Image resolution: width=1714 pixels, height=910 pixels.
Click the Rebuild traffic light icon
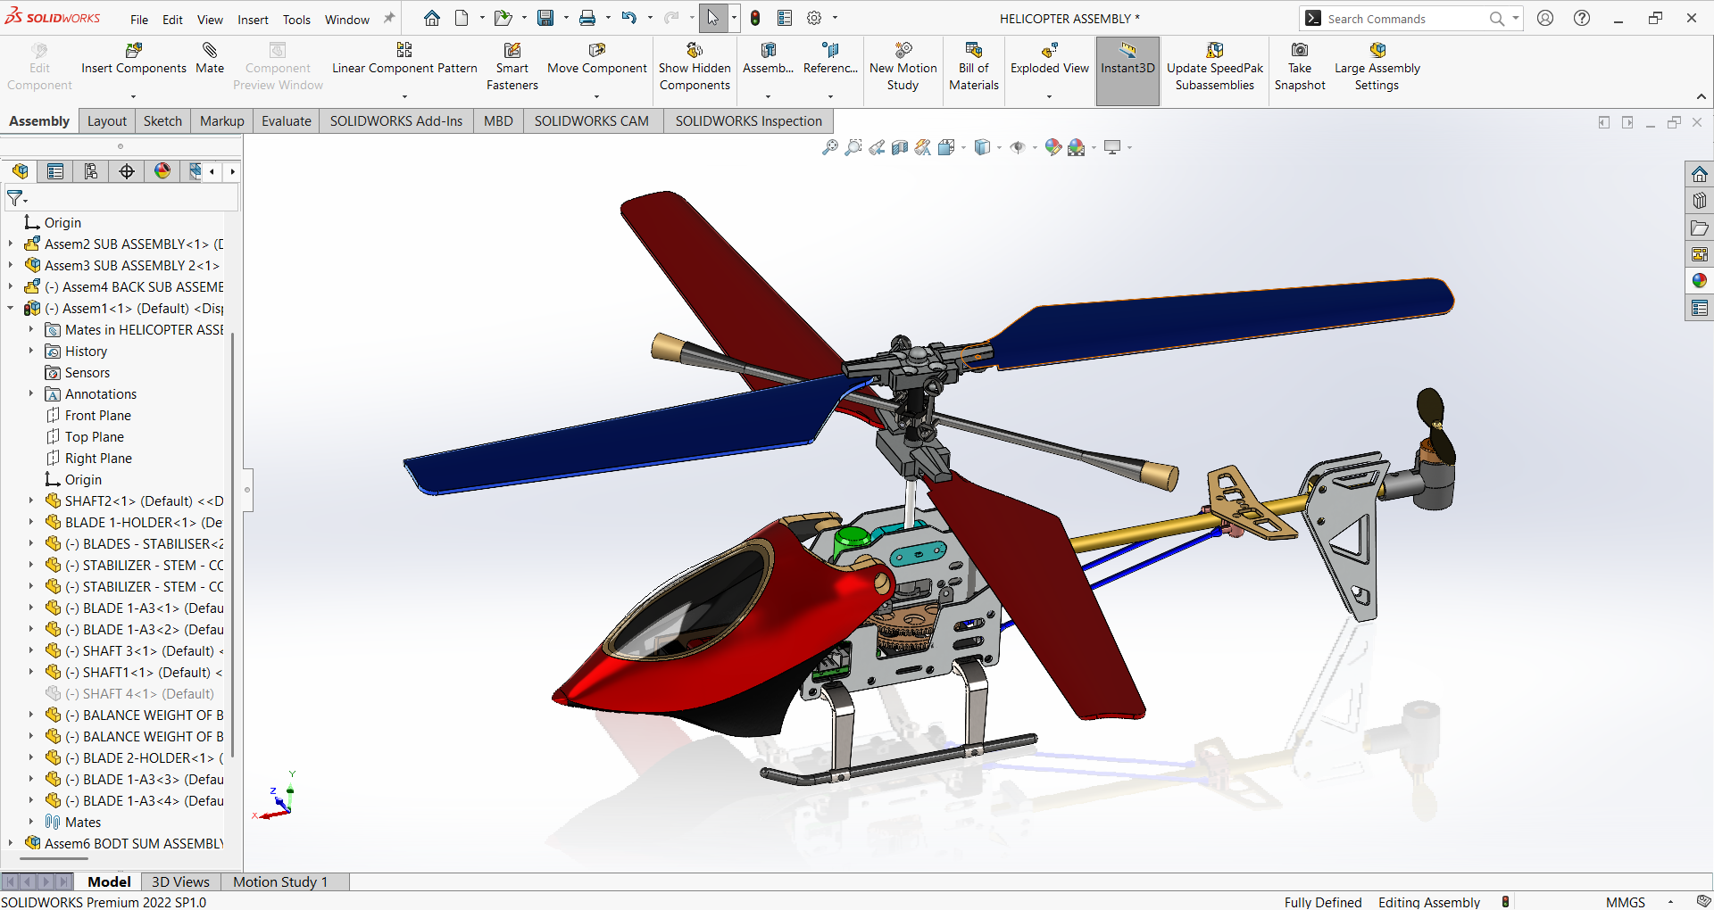pyautogui.click(x=755, y=18)
